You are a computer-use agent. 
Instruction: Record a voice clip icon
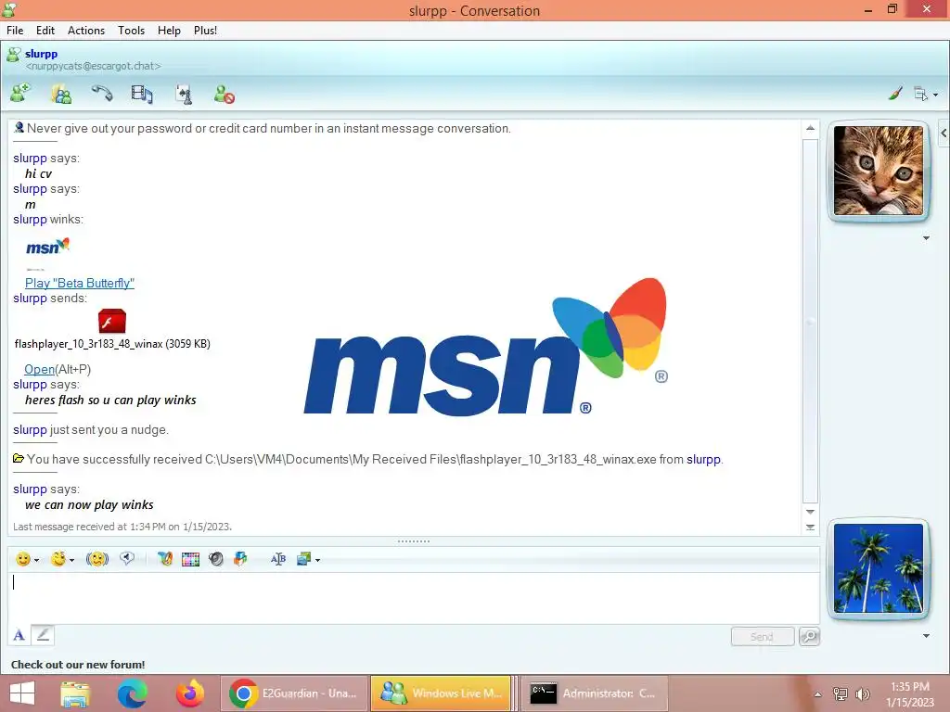[126, 558]
